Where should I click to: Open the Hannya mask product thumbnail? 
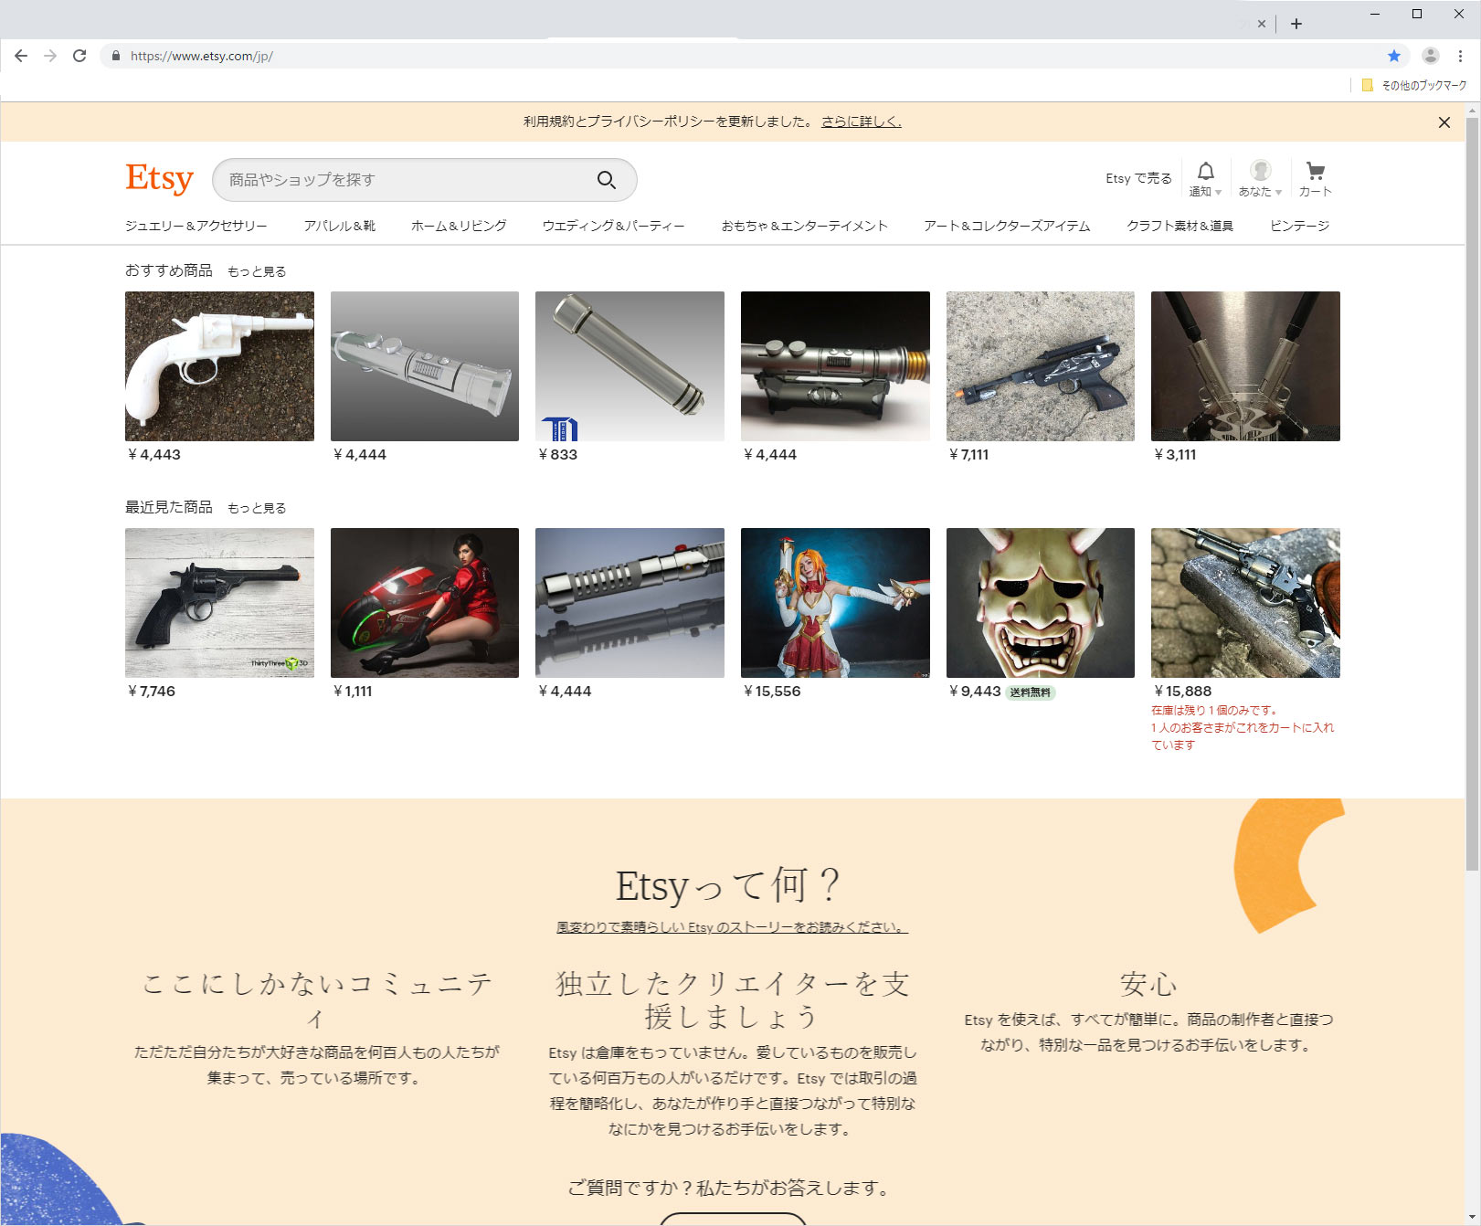coord(1040,603)
